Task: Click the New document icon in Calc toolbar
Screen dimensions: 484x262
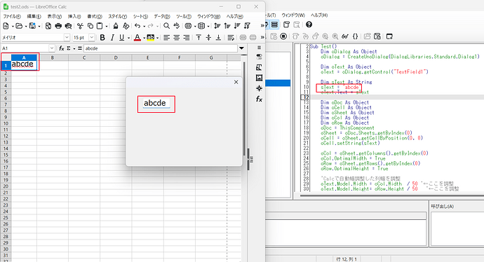Action: pyautogui.click(x=6, y=26)
